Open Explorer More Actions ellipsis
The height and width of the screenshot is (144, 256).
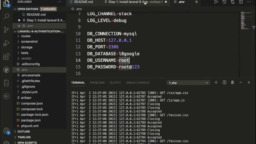click(x=60, y=2)
